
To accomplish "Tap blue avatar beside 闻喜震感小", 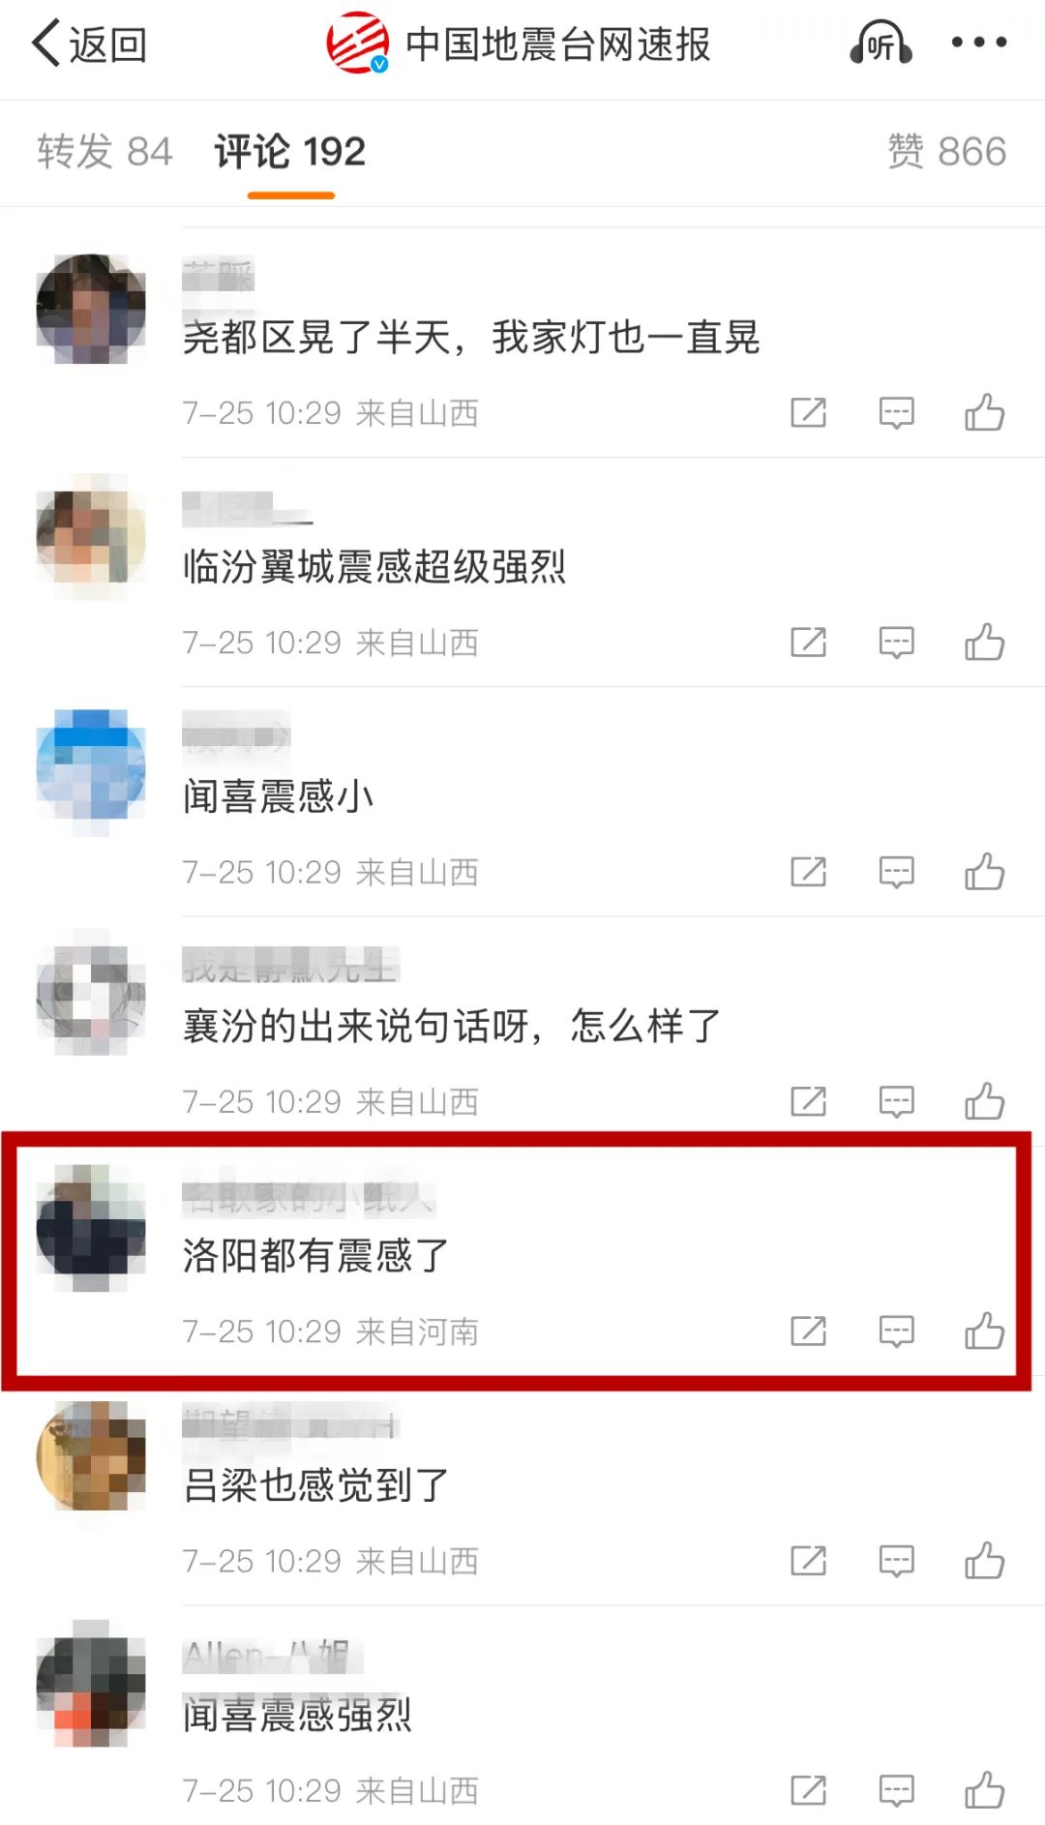I will pos(91,766).
